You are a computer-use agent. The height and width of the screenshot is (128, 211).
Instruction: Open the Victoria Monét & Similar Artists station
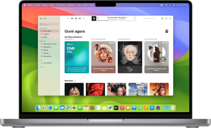tap(103, 57)
